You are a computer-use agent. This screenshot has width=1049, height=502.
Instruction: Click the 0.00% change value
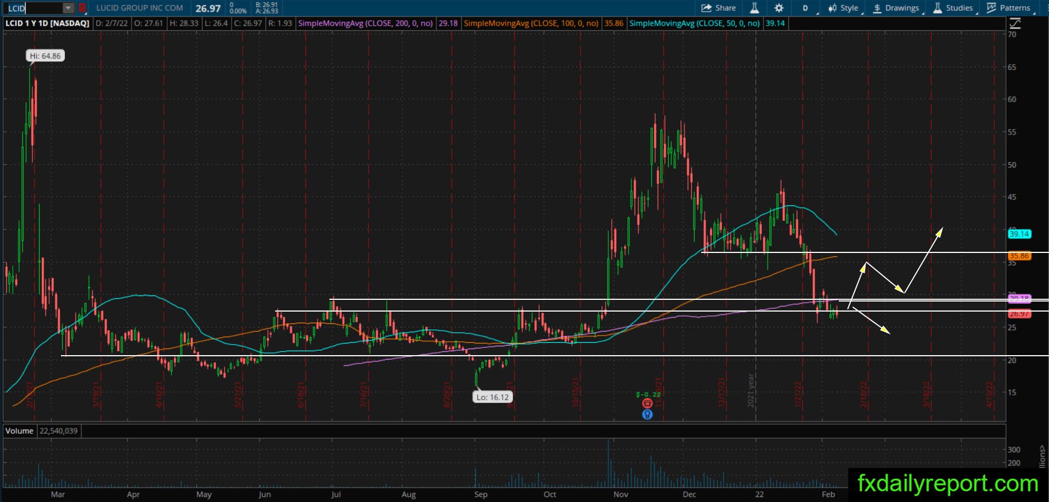(238, 11)
